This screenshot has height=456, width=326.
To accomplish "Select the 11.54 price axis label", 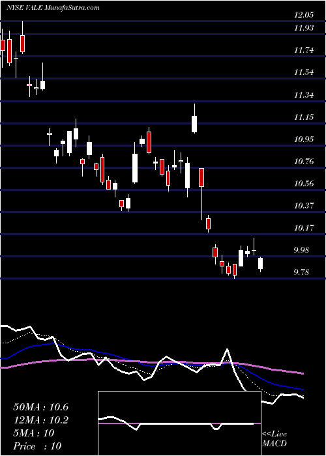I will coord(304,72).
